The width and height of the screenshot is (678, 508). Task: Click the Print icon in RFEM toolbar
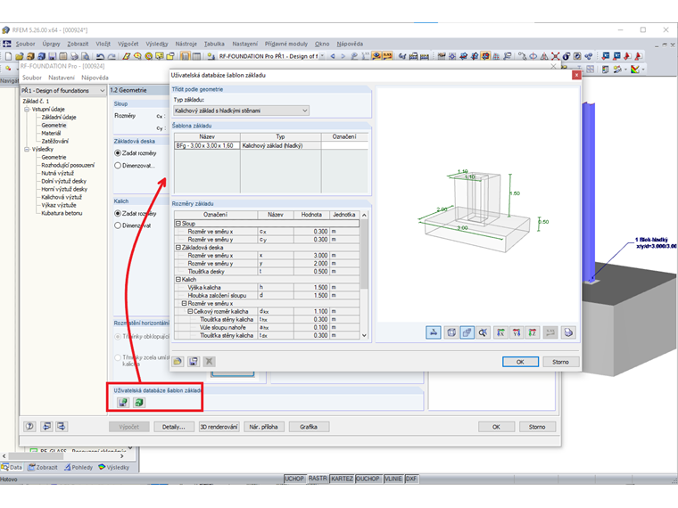click(x=74, y=56)
